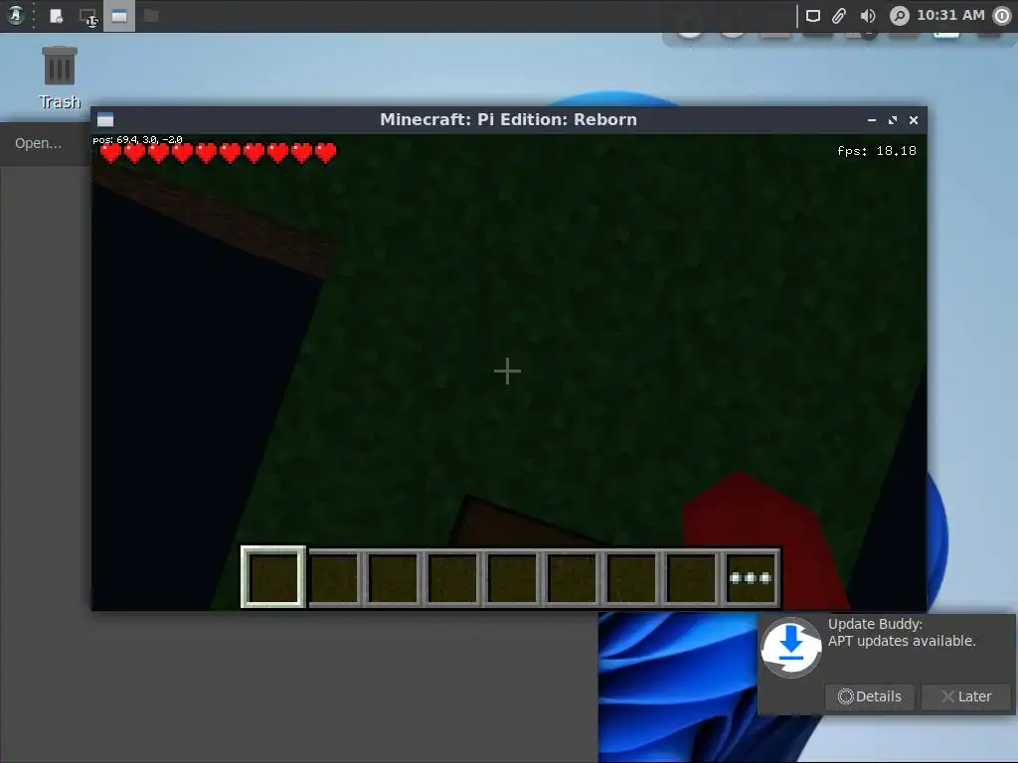1018x763 pixels.
Task: Open the Trash desktop icon
Action: tap(59, 77)
